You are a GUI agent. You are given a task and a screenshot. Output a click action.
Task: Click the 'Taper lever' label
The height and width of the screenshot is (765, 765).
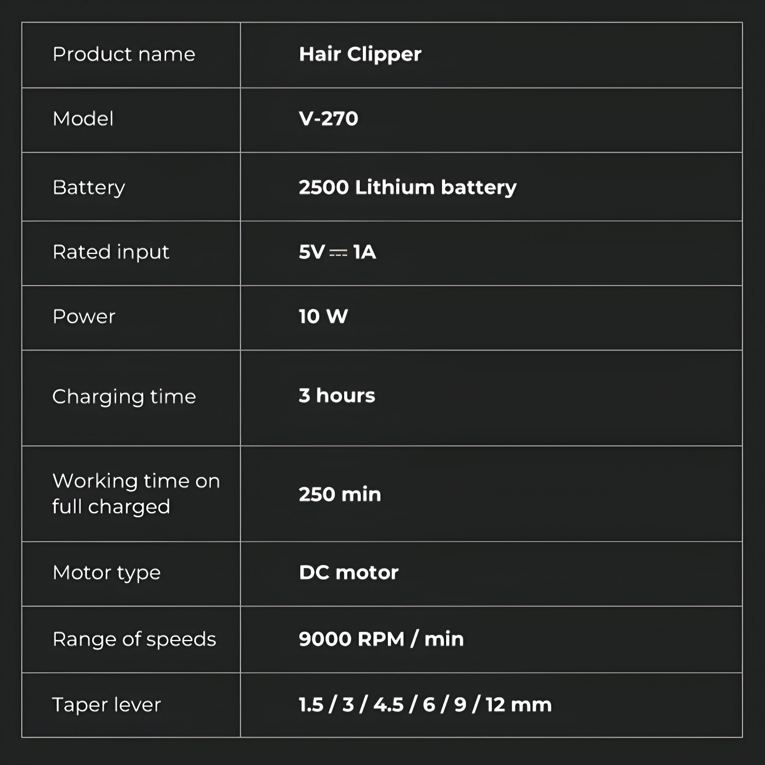point(106,706)
